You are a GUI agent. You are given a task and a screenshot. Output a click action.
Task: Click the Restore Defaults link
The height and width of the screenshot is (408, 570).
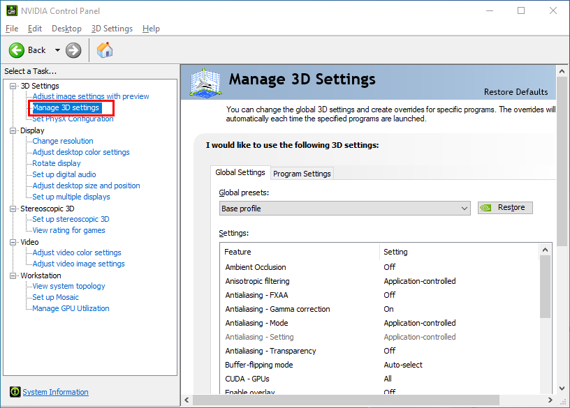coord(516,92)
